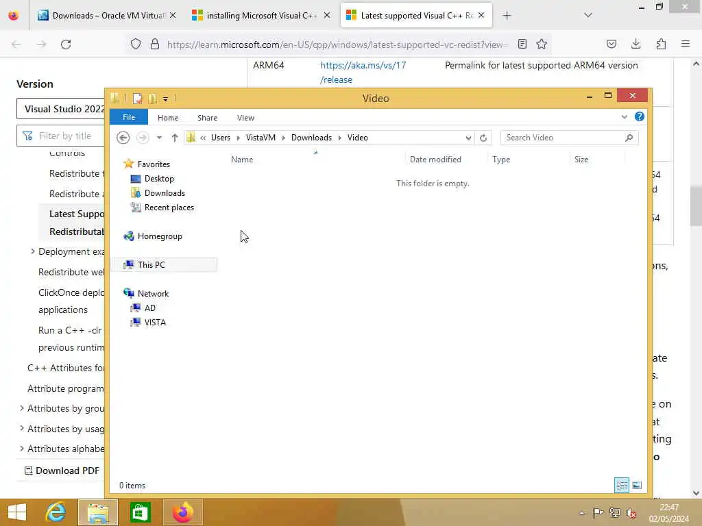The height and width of the screenshot is (526, 702).
Task: Select the VISTA network computer
Action: [x=155, y=323]
